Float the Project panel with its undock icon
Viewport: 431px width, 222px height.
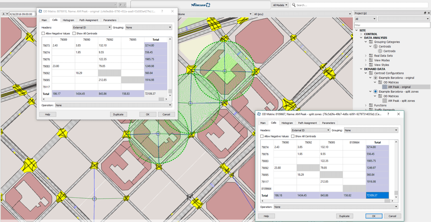[x=425, y=13]
